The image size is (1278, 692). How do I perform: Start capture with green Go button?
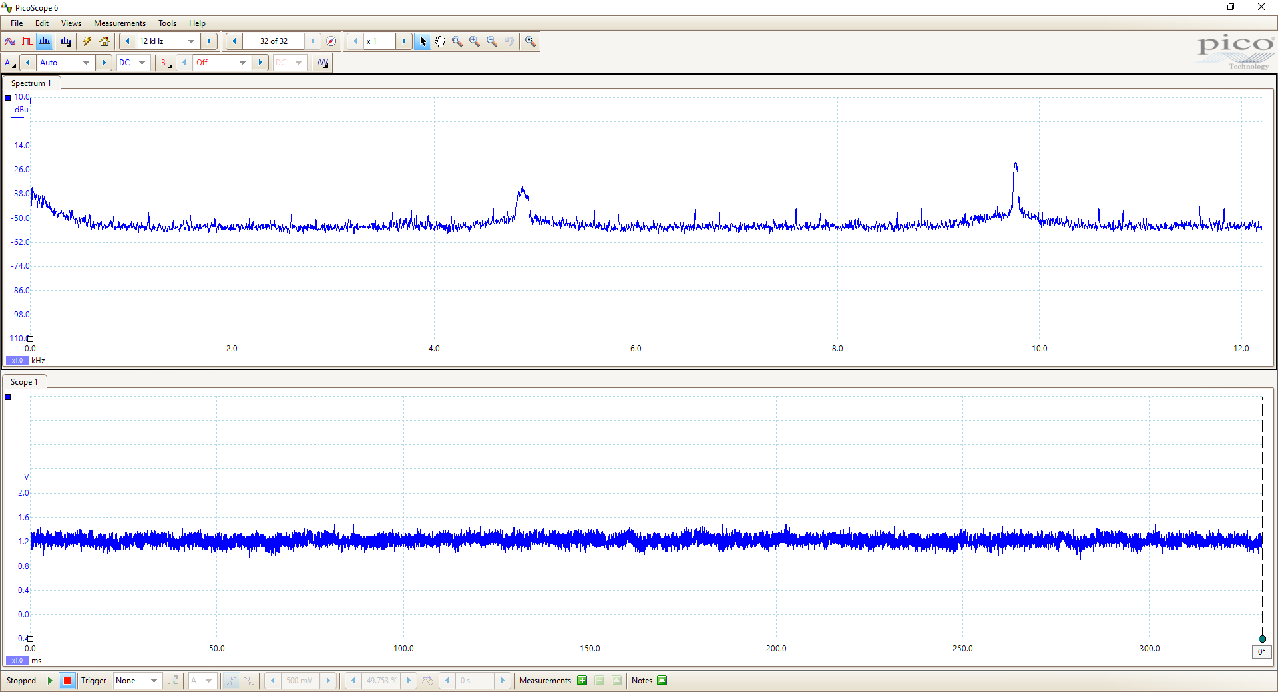coord(50,681)
